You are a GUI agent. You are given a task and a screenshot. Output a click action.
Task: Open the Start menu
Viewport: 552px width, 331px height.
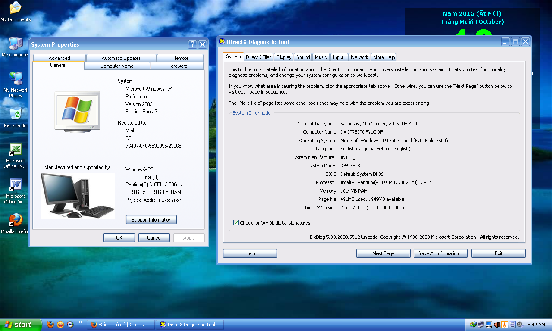[21, 325]
